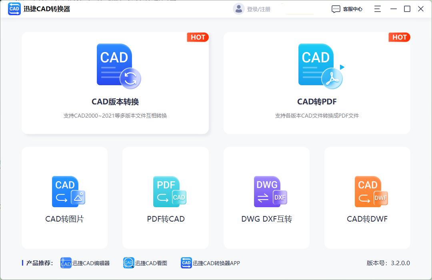
Task: Click the 迅捷CAD看图 product icon
Action: (129, 263)
